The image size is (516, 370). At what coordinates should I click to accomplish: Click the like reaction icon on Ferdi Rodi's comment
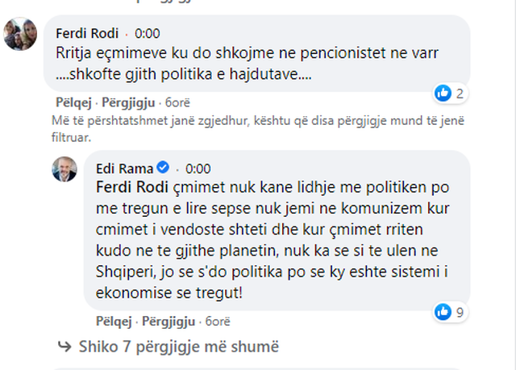442,94
